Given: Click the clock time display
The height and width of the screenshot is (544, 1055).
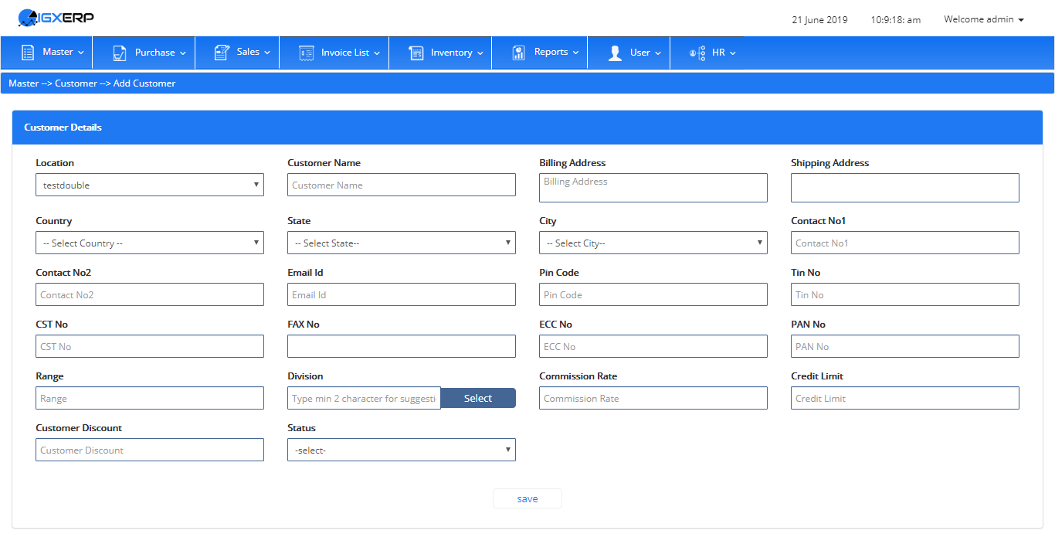Looking at the screenshot, I should pyautogui.click(x=895, y=20).
